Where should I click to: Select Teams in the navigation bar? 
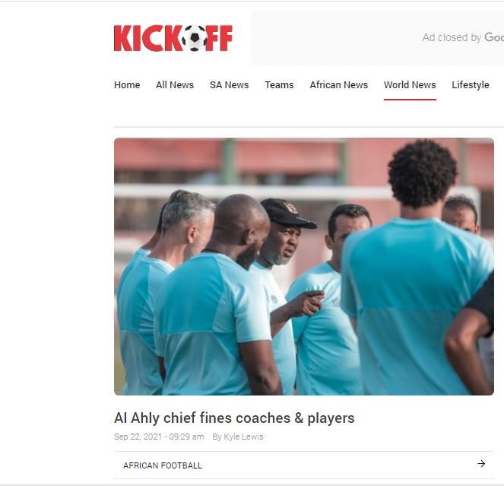pos(279,85)
